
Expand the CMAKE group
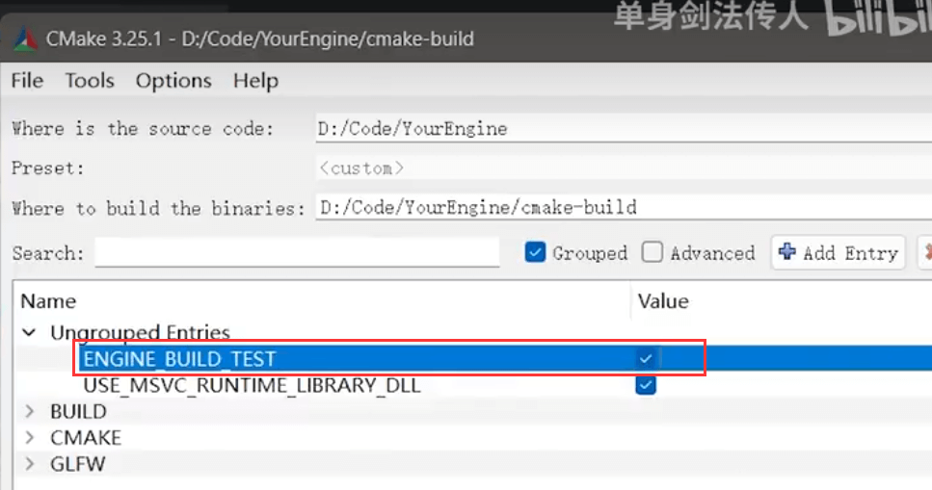29,437
